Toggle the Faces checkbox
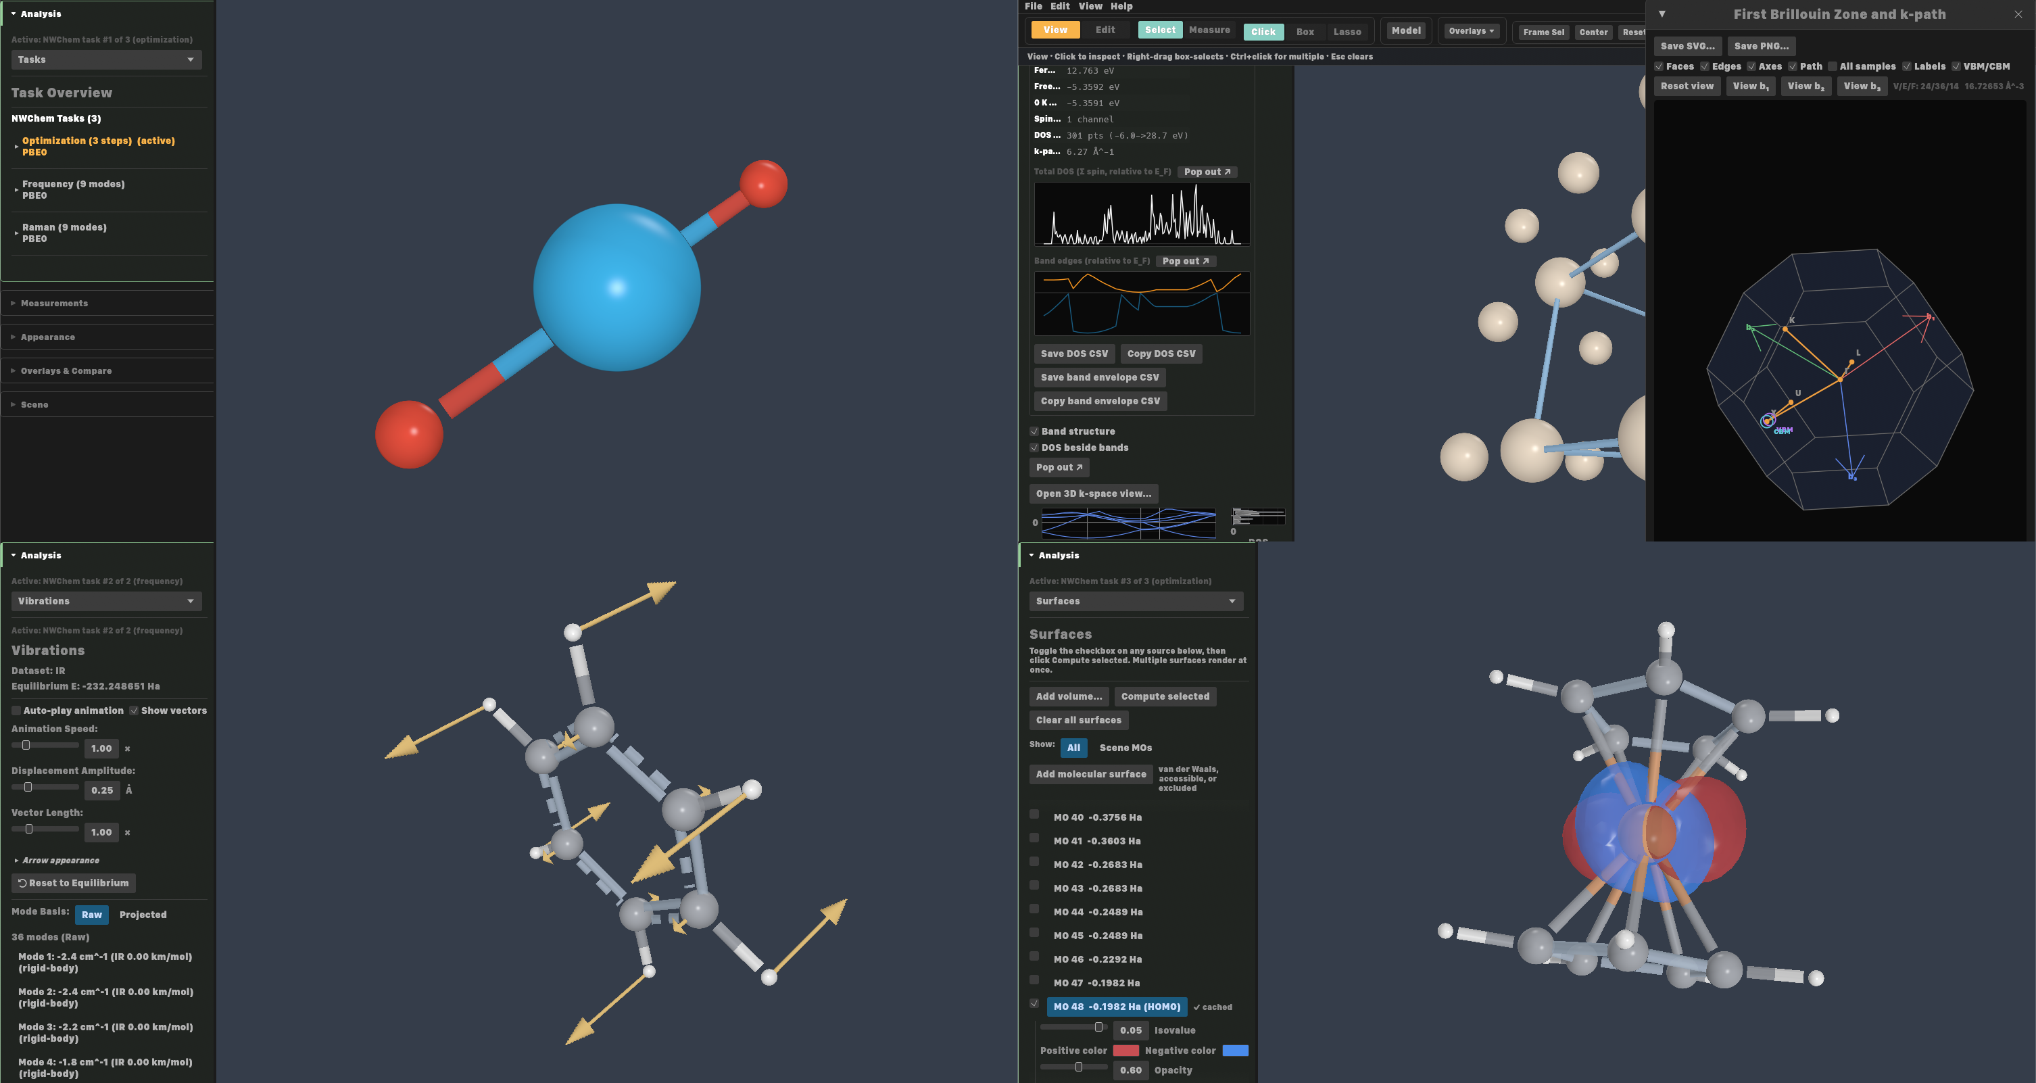Viewport: 2036px width, 1083px height. coord(1659,66)
